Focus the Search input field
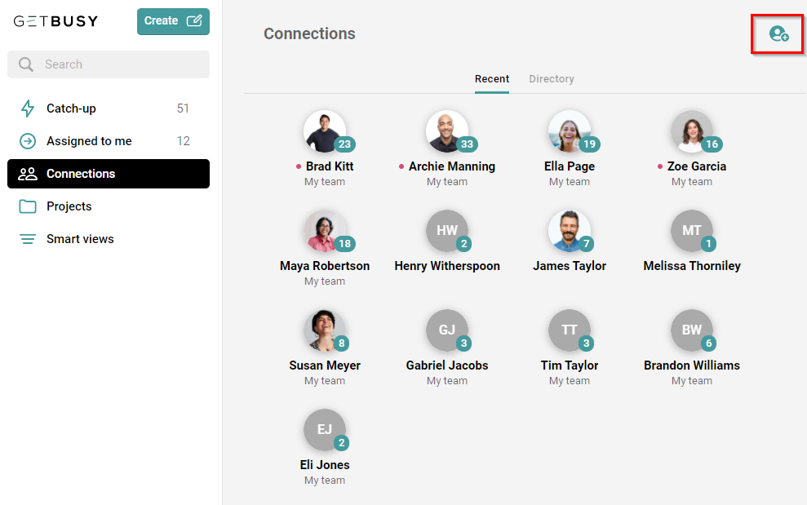This screenshot has width=807, height=505. [109, 64]
